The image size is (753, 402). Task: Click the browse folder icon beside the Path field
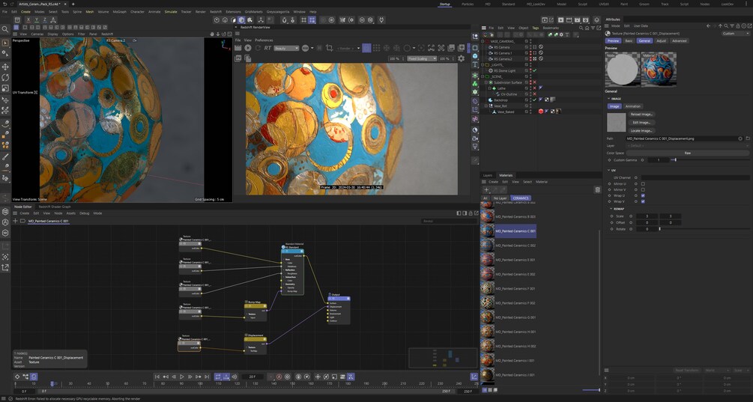tap(747, 138)
